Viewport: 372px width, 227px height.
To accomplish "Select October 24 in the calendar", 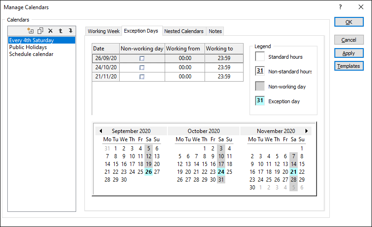I will [x=221, y=172].
